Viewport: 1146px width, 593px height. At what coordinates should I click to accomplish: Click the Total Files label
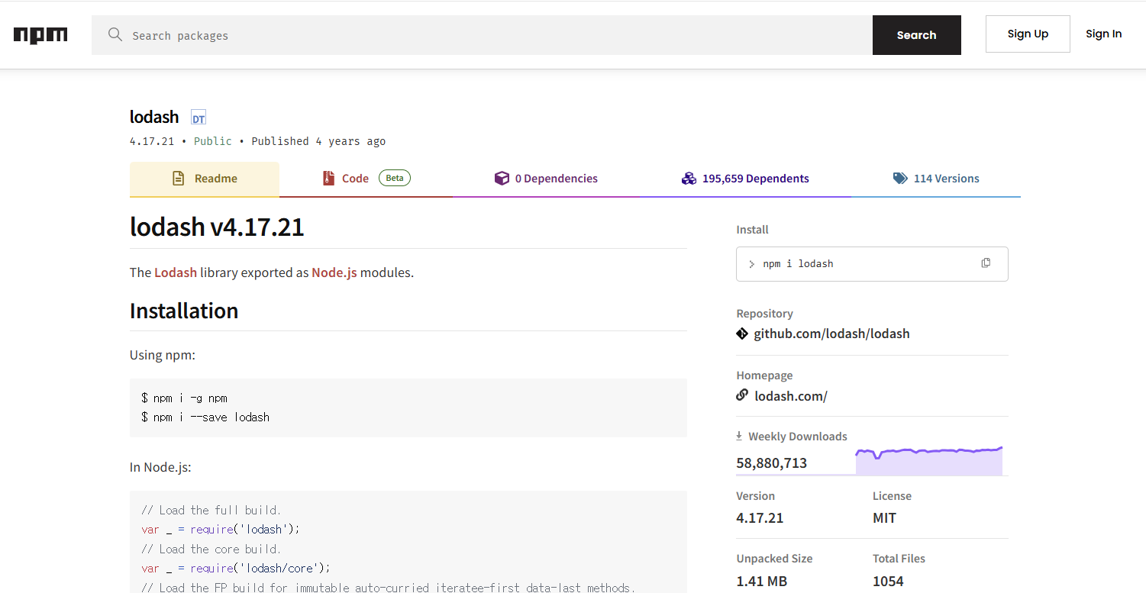(x=899, y=559)
